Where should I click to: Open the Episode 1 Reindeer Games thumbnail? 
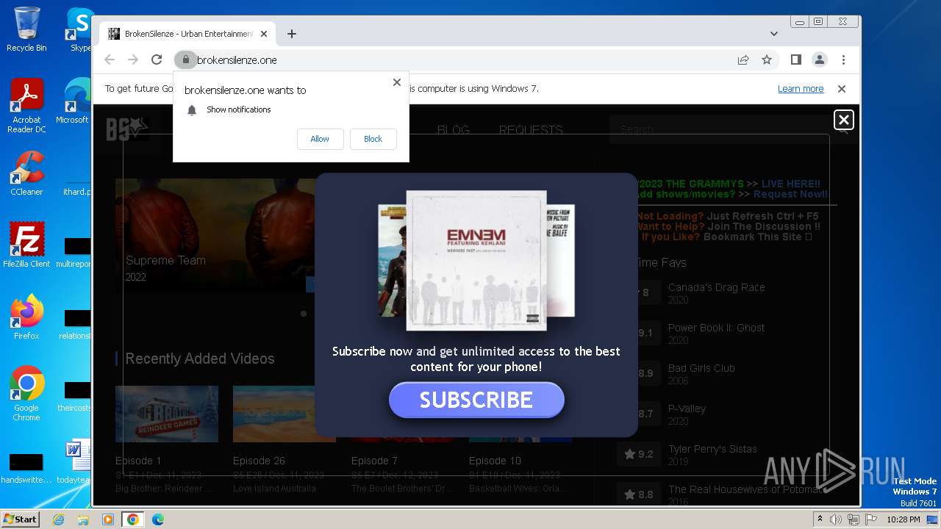coord(167,414)
